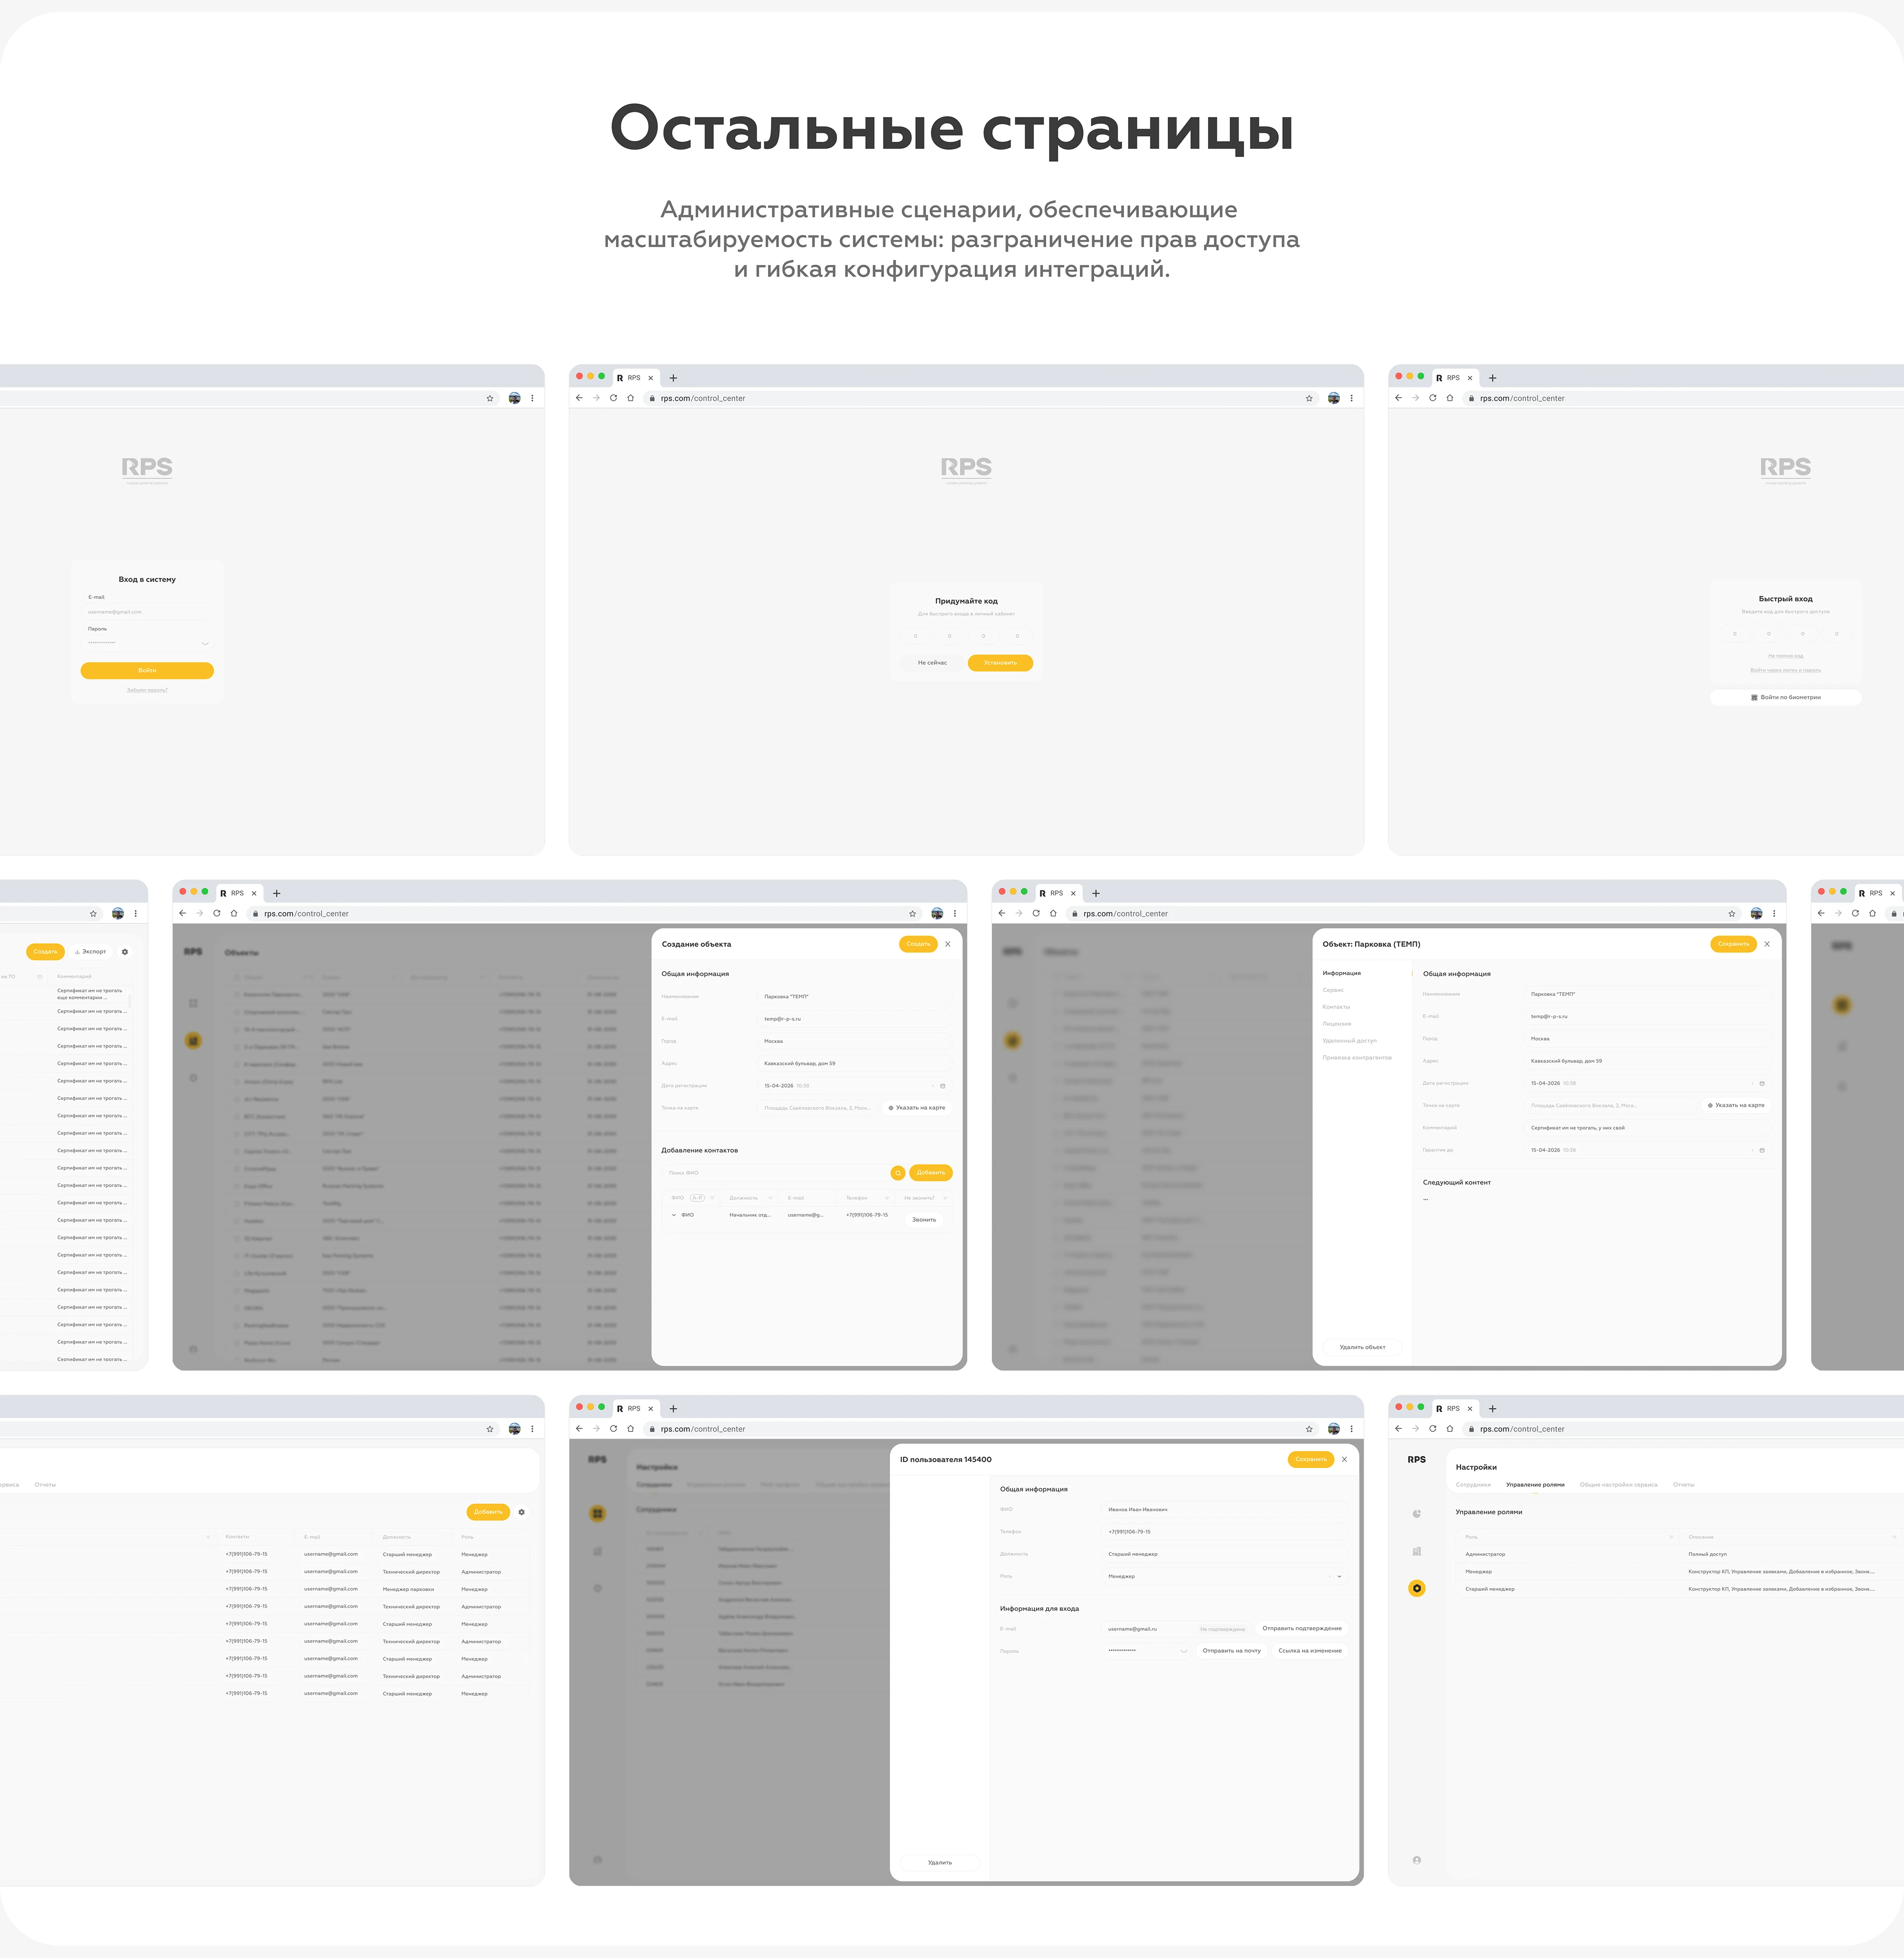
Task: Click Войти через логин и пароль link
Action: pos(1785,670)
